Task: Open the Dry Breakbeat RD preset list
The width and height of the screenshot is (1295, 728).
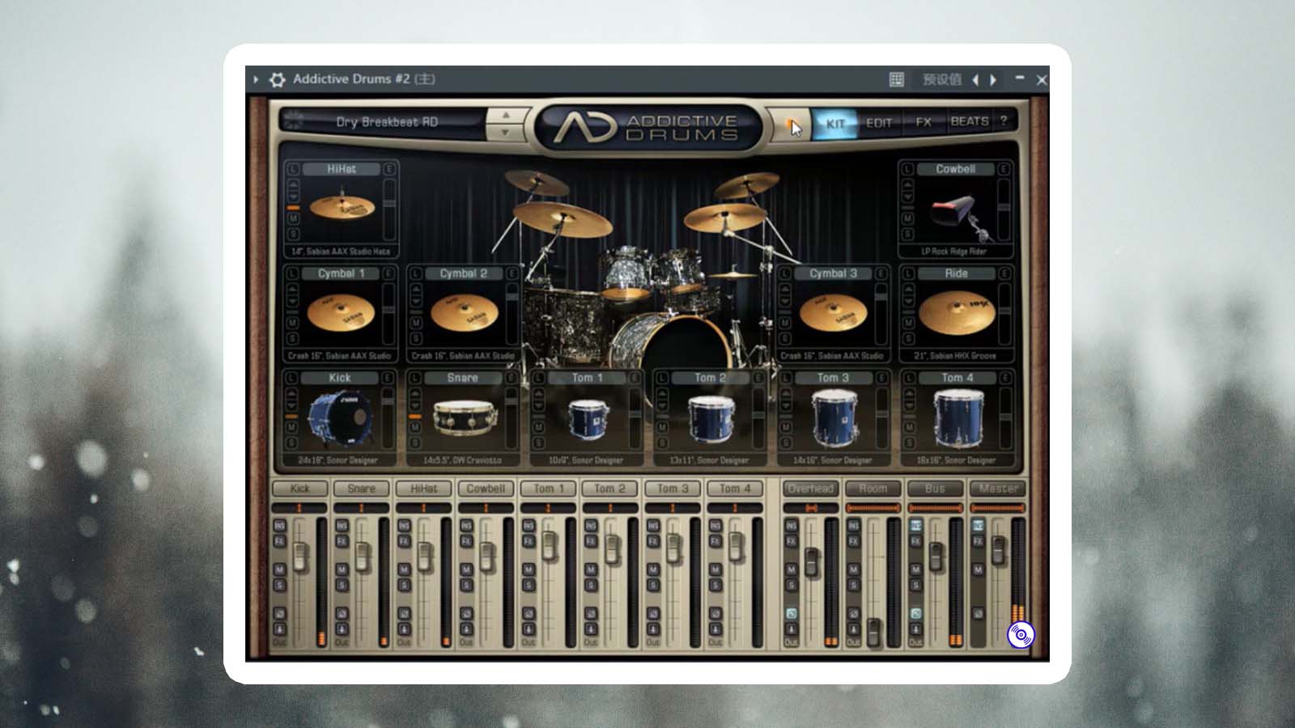Action: point(386,122)
